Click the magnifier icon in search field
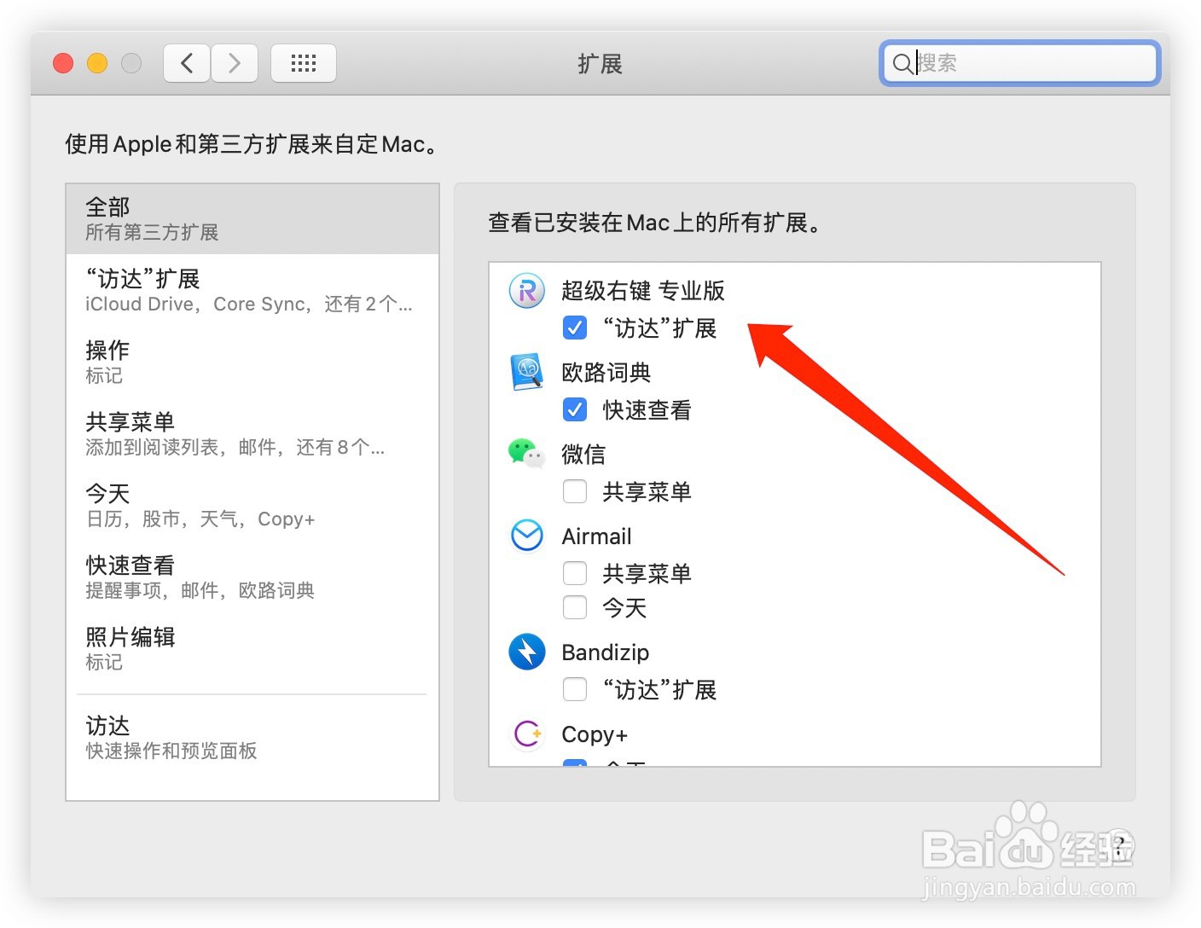Viewport: 1201px width, 928px height. click(902, 63)
